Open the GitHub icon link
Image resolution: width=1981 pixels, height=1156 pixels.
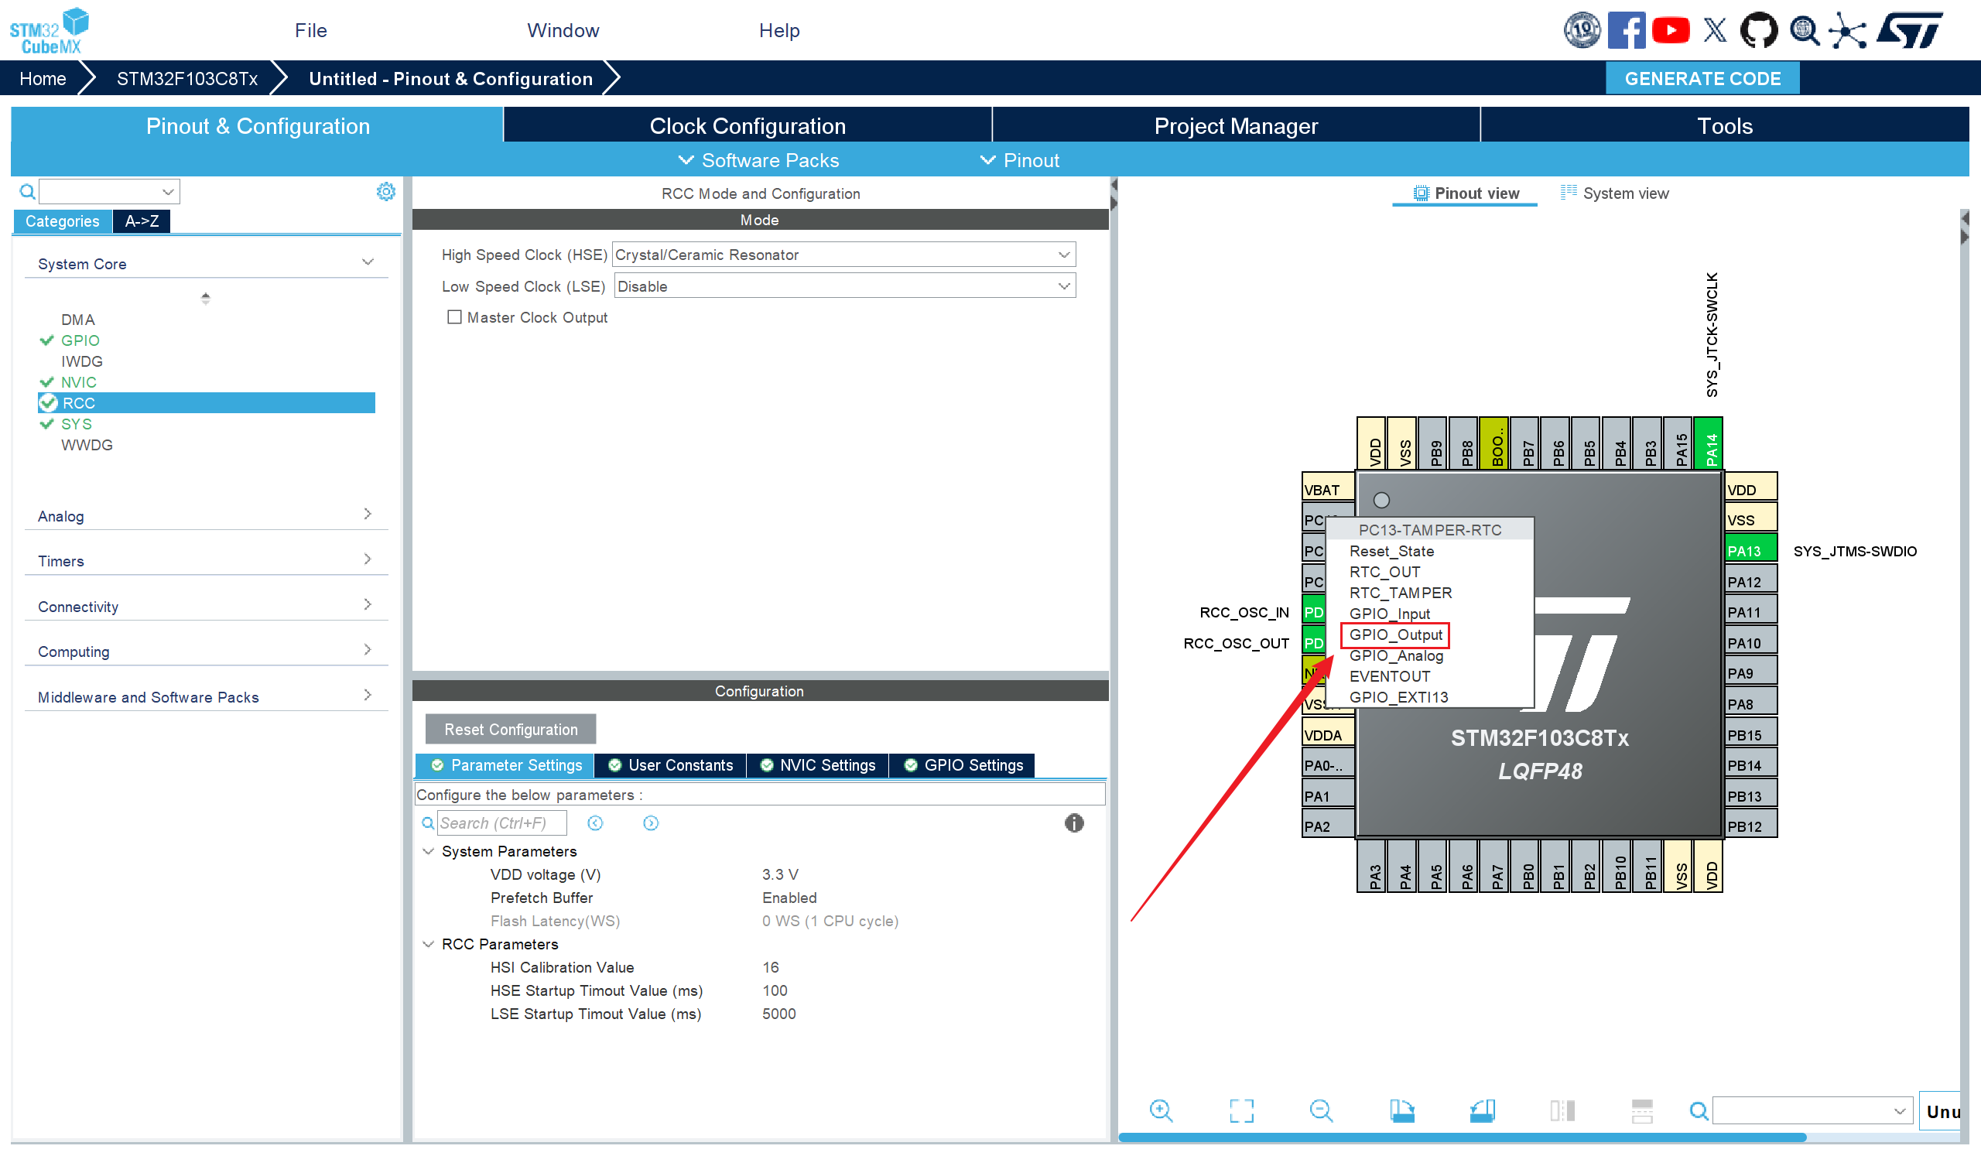[x=1759, y=31]
